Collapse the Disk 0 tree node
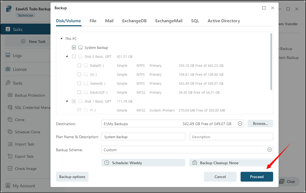 67,56
